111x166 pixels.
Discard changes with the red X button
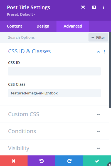14,161
